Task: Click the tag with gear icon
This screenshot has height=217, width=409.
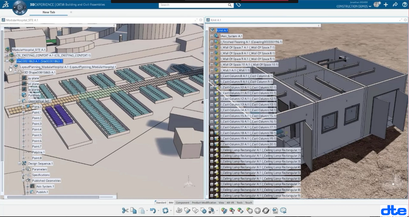Action: pyautogui.click(x=203, y=211)
